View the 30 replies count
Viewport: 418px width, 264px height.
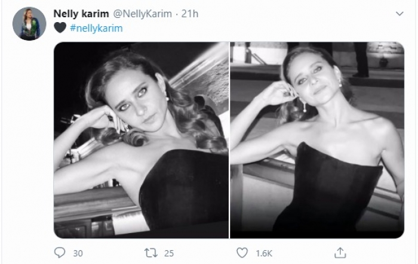click(x=78, y=253)
